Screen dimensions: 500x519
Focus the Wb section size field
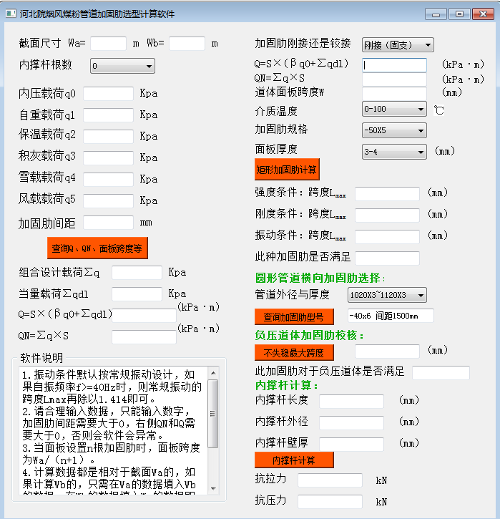tap(187, 44)
